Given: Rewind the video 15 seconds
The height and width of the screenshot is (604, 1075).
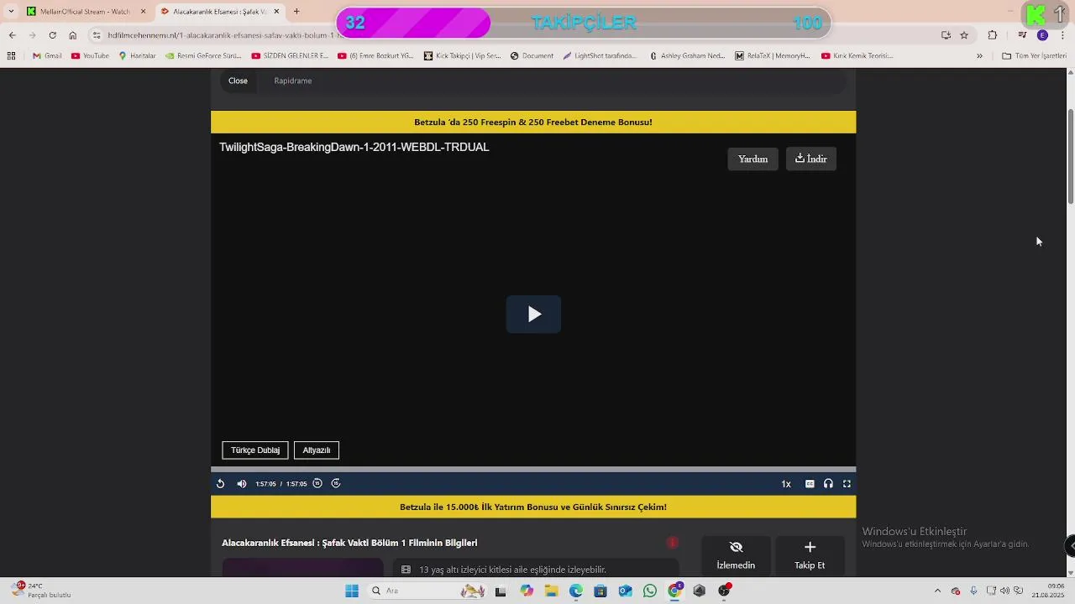Looking at the screenshot, I should click(317, 483).
